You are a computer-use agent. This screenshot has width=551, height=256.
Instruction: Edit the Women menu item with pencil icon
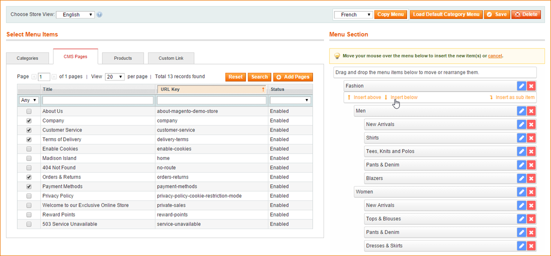tap(521, 191)
